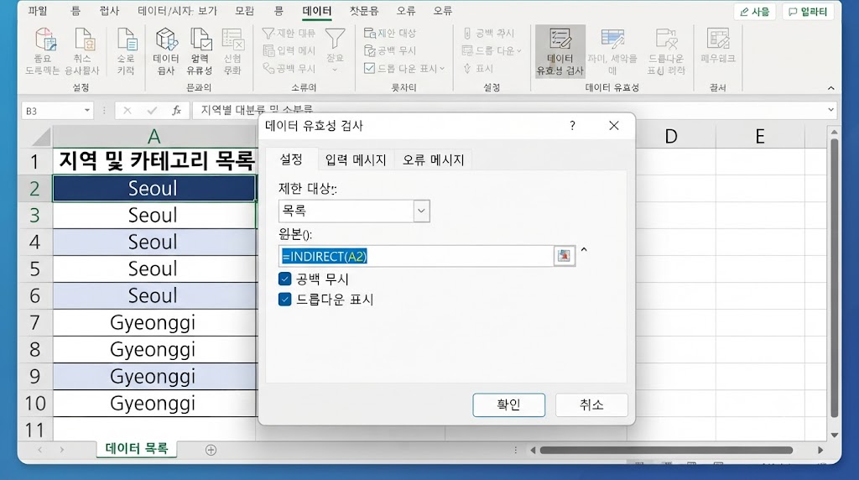Viewport: 859px width, 480px height.
Task: Click the horizontal scrollbar thumb
Action: point(666,450)
